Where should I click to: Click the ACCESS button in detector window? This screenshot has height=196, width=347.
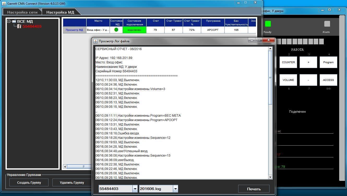pos(328,80)
